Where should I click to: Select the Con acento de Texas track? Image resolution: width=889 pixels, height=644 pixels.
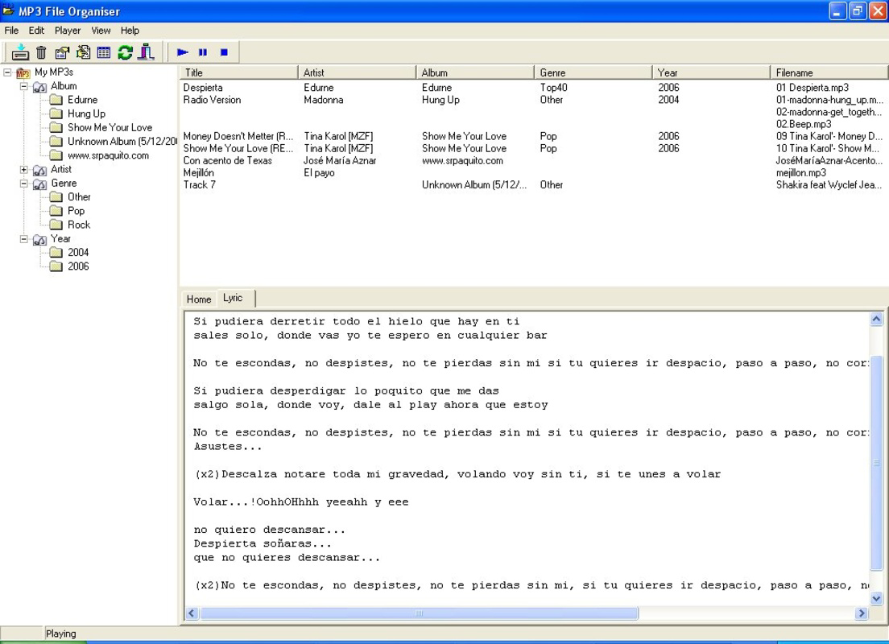[x=533, y=160]
